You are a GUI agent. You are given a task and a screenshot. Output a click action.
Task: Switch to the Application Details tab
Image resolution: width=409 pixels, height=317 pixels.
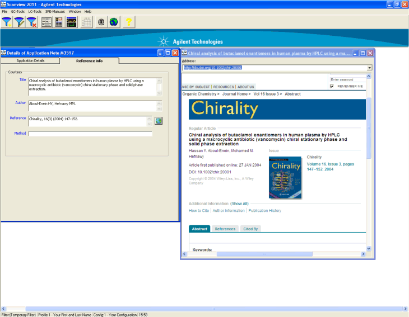point(30,60)
